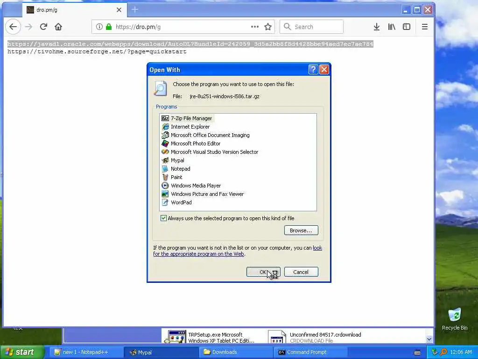Open the Downloads folder taskbar button
This screenshot has width=478, height=359.
click(x=235, y=352)
